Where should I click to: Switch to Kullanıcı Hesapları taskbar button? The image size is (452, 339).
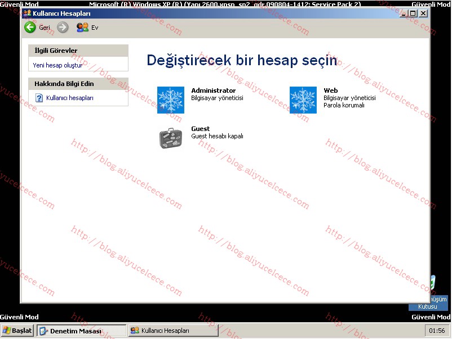[173, 331]
